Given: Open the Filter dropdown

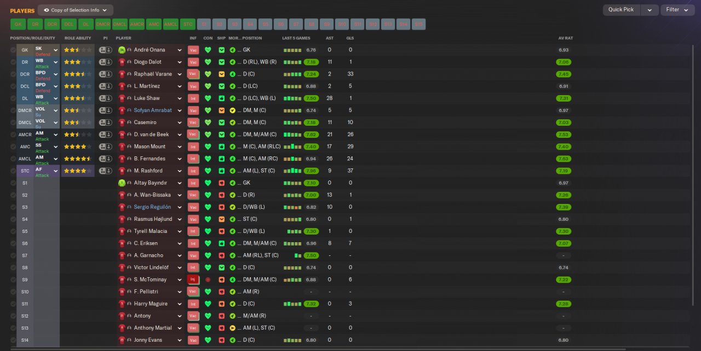Looking at the screenshot, I should [x=678, y=10].
